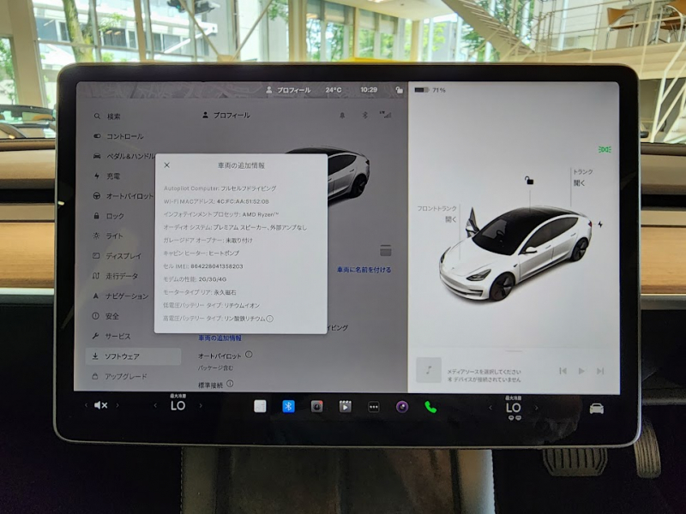The width and height of the screenshot is (686, 514).
Task: Open the green Phone app
Action: 430,407
